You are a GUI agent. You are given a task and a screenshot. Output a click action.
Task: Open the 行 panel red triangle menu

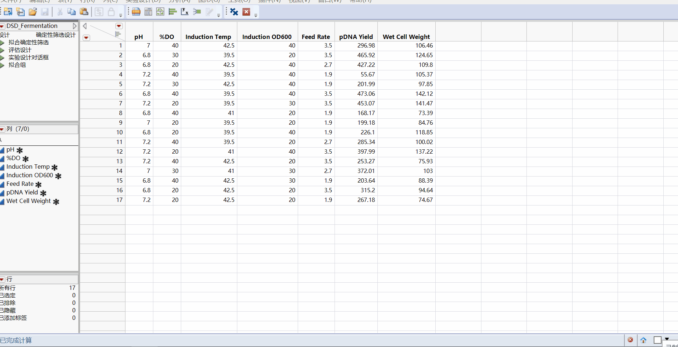[x=2, y=279]
